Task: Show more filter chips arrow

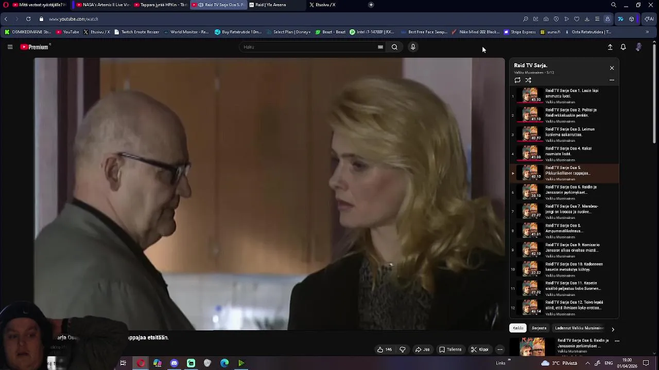Action: tap(613, 329)
